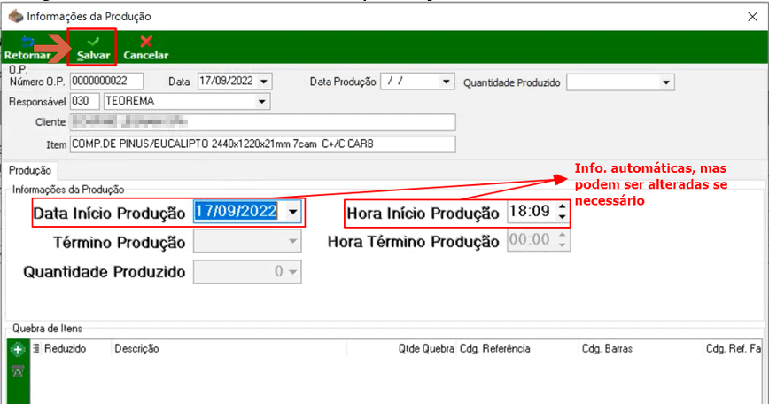The width and height of the screenshot is (769, 404).
Task: Click the Número O.P. field
Action: tap(106, 81)
